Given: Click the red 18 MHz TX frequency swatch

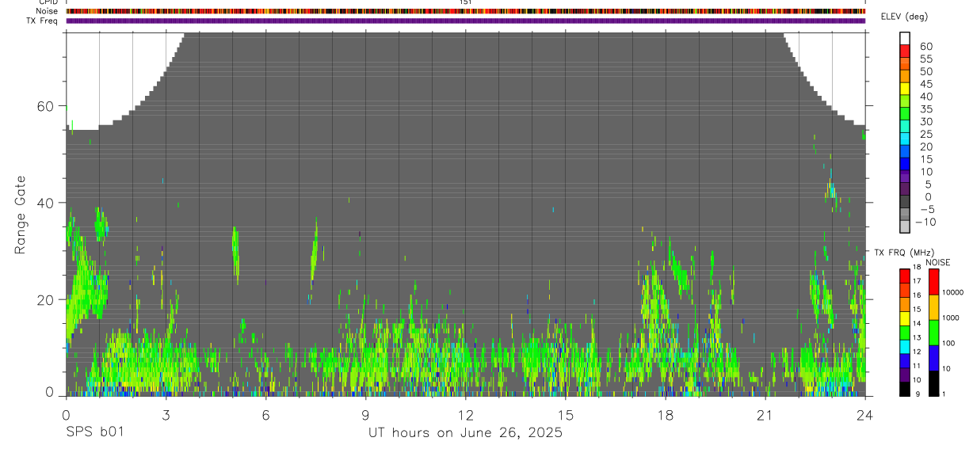Looking at the screenshot, I should [905, 275].
